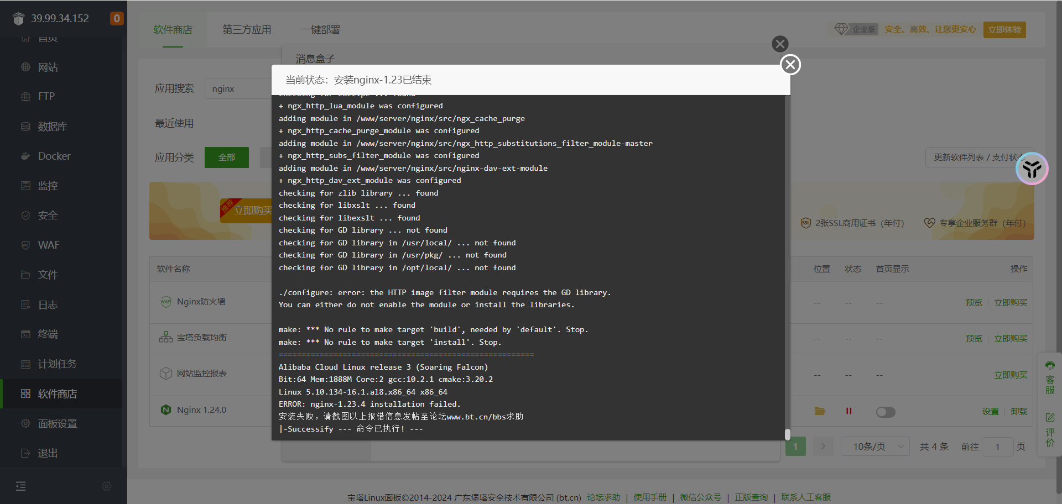The image size is (1062, 504).
Task: Switch to the 一键部署 tab
Action: coord(321,30)
